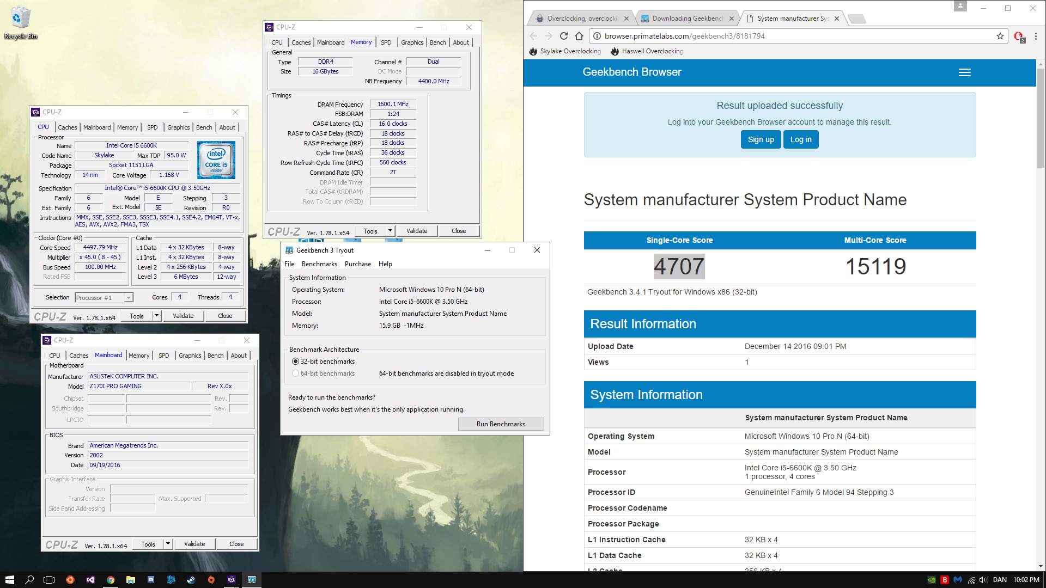Open the Wi-Fi network tray icon
The height and width of the screenshot is (588, 1046).
tap(971, 580)
